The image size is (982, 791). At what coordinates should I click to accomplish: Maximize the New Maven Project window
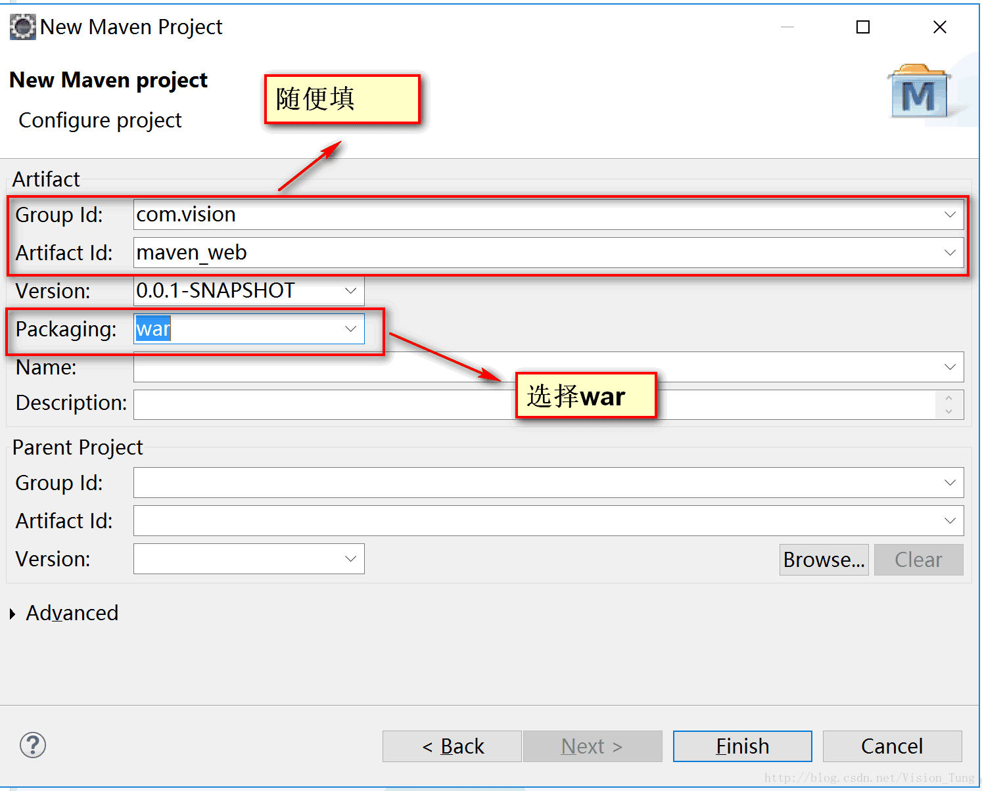(863, 27)
